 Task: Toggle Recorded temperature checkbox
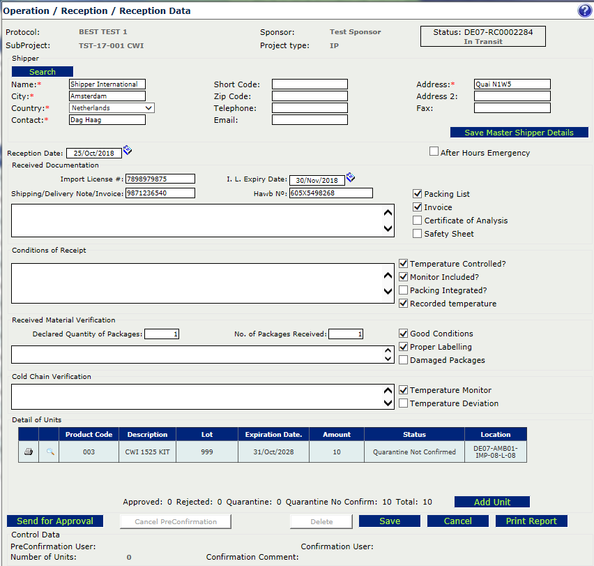coord(404,304)
